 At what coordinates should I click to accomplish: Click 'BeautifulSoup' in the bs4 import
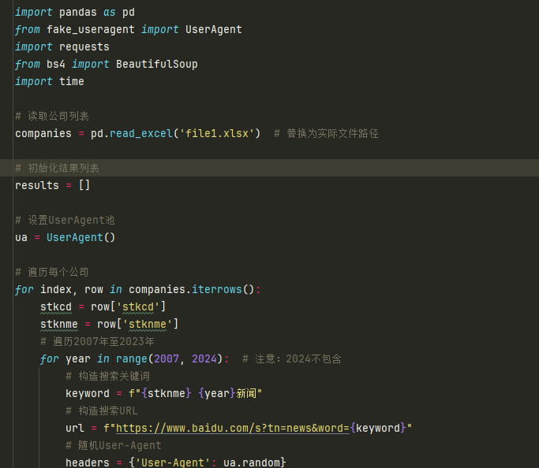pyautogui.click(x=157, y=64)
